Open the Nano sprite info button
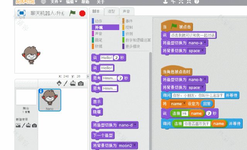The width and height of the screenshot is (247, 150). tap(41, 91)
